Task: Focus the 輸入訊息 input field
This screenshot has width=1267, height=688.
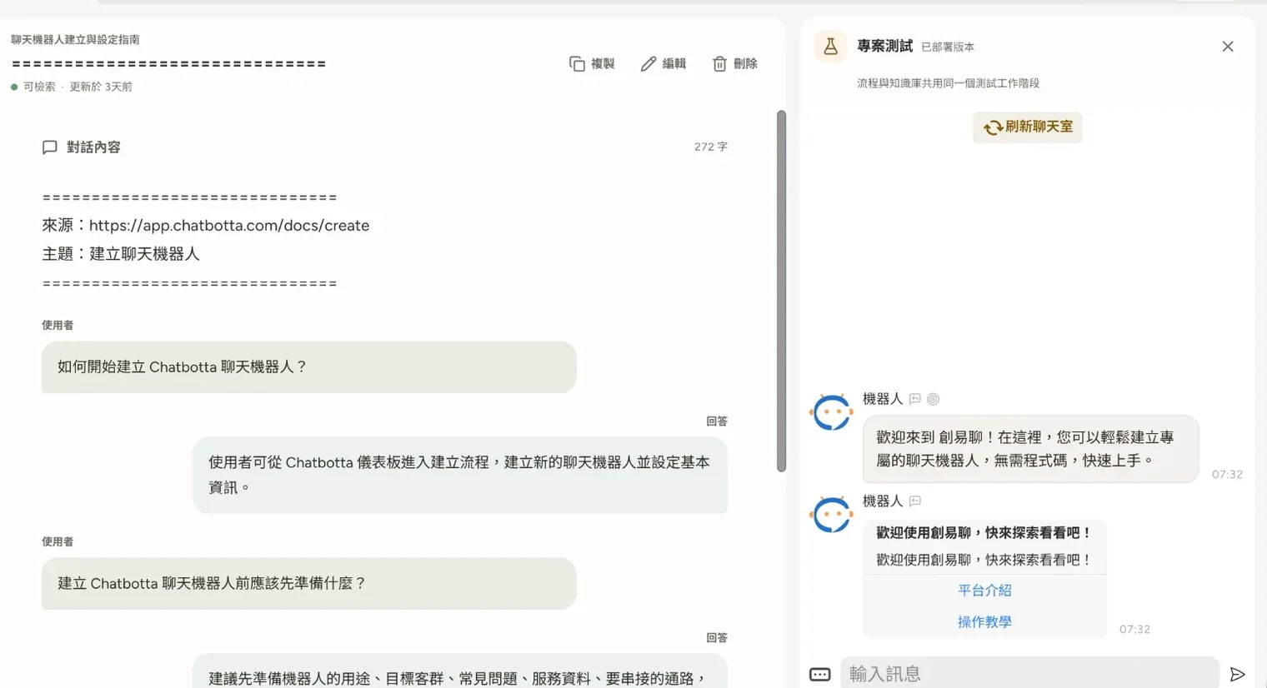Action: pyautogui.click(x=1029, y=673)
